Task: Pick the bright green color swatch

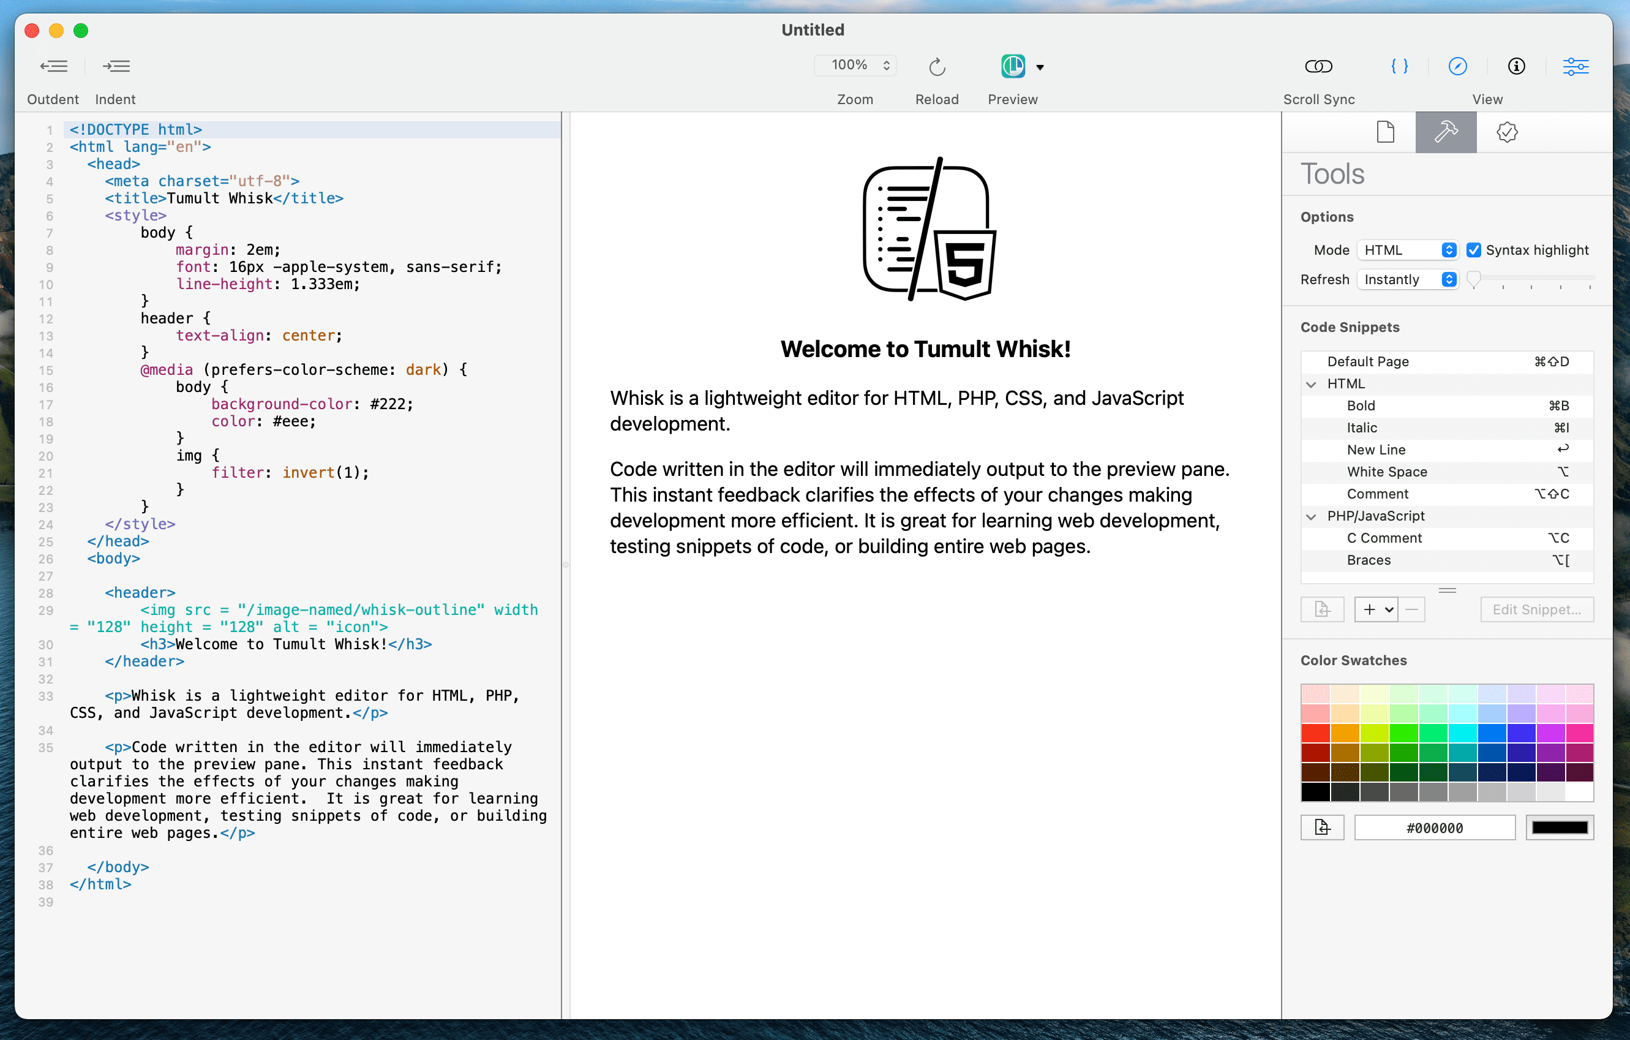Action: pyautogui.click(x=1404, y=733)
